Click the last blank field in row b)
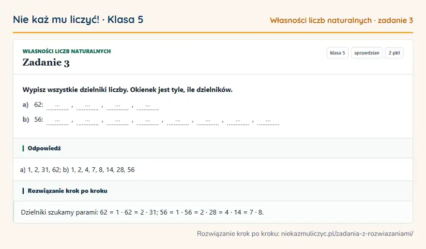The image size is (426, 249). click(268, 121)
